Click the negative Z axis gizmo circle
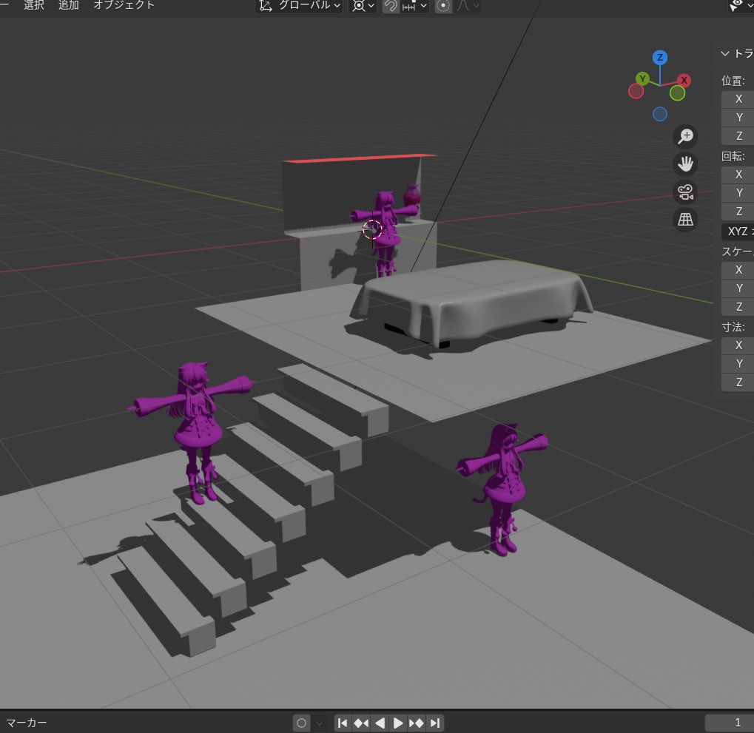Image resolution: width=754 pixels, height=733 pixels. (x=660, y=114)
